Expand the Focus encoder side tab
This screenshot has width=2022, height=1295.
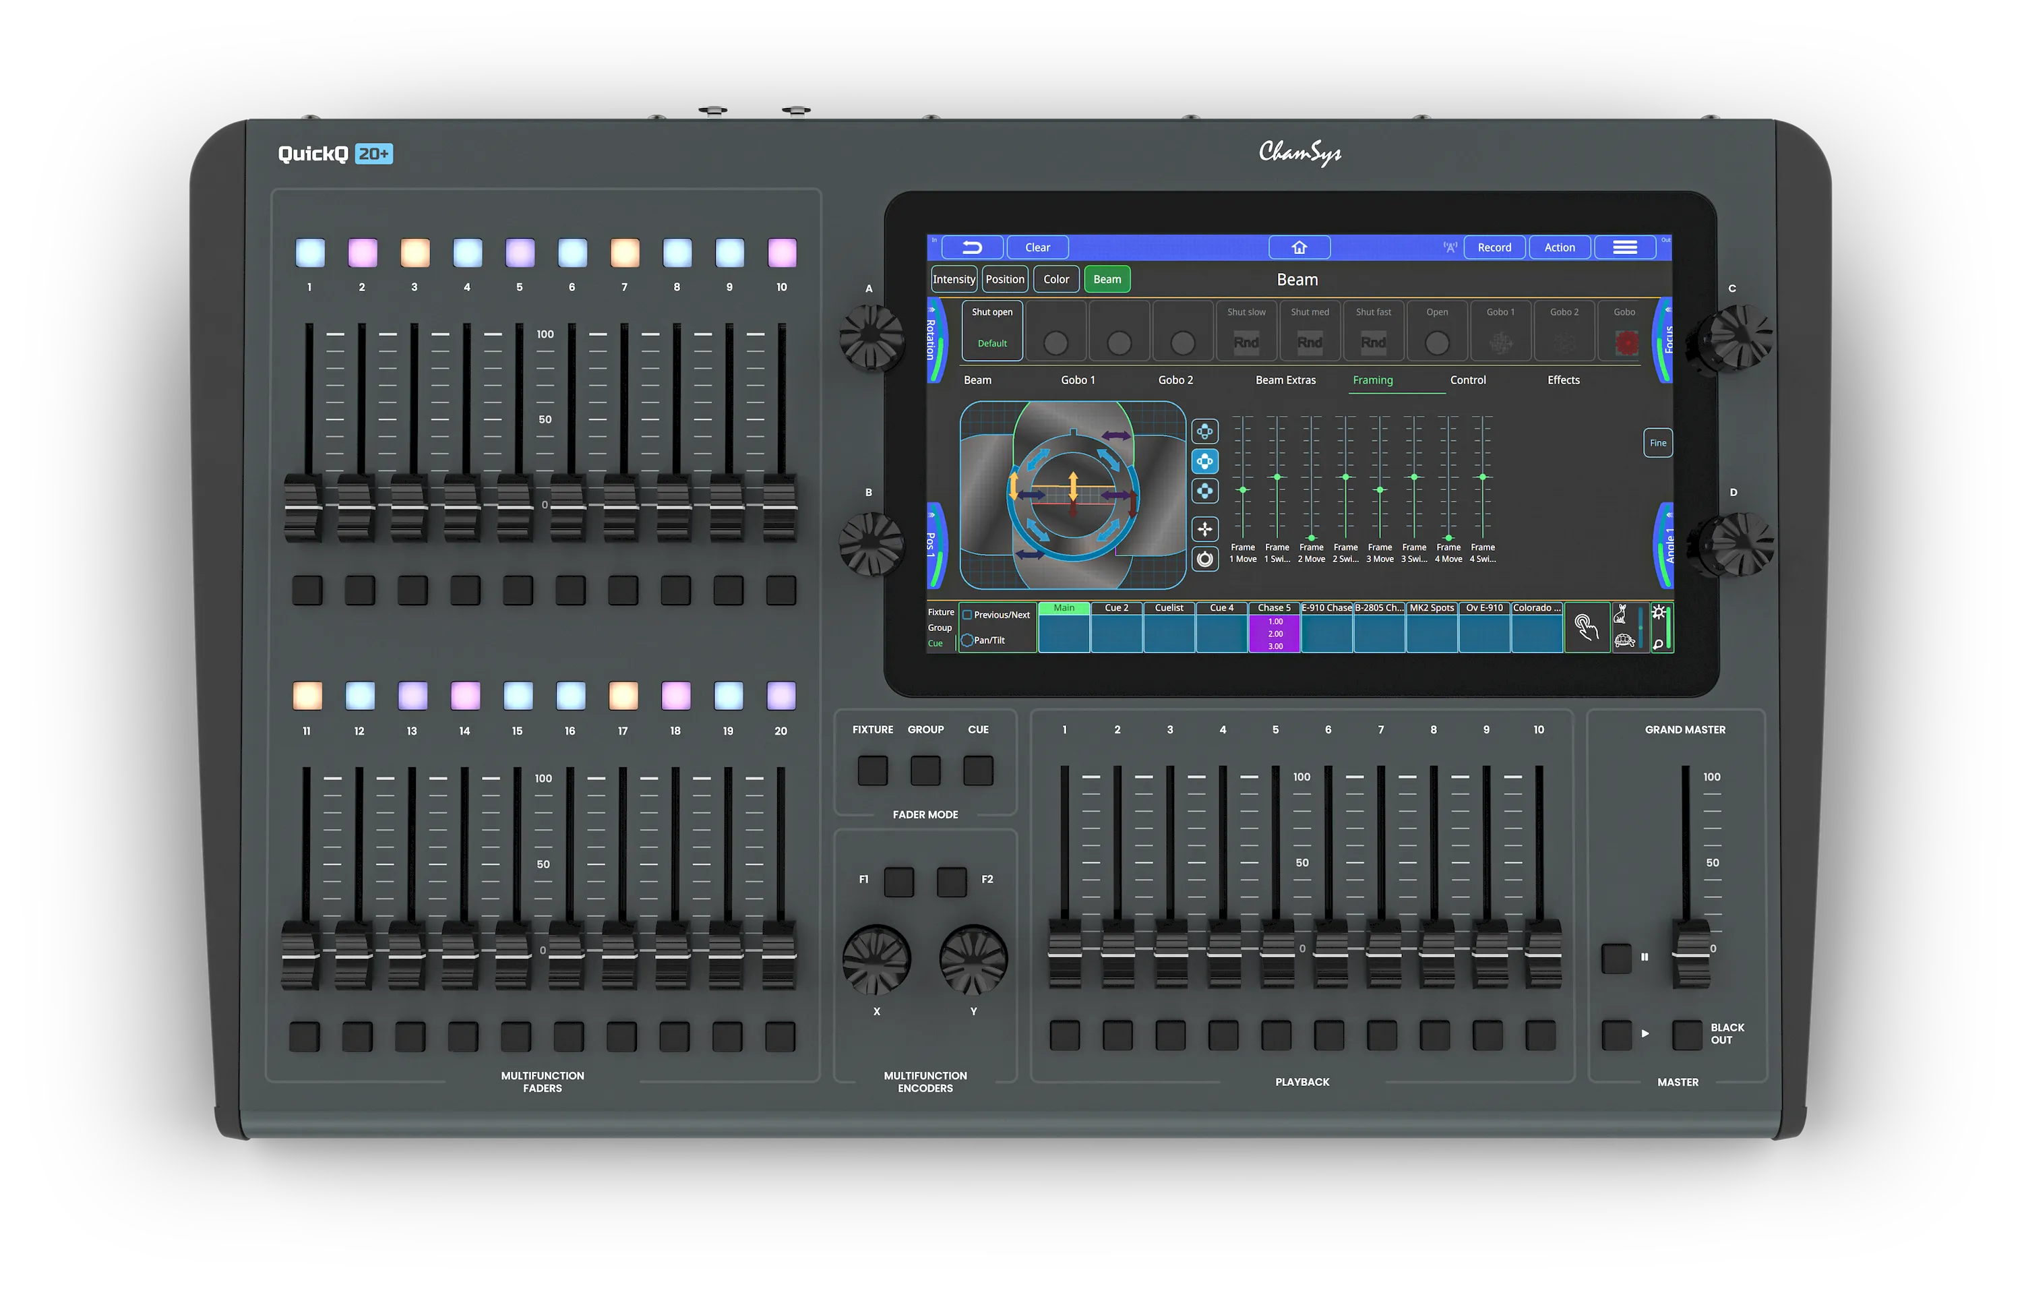[x=1664, y=340]
